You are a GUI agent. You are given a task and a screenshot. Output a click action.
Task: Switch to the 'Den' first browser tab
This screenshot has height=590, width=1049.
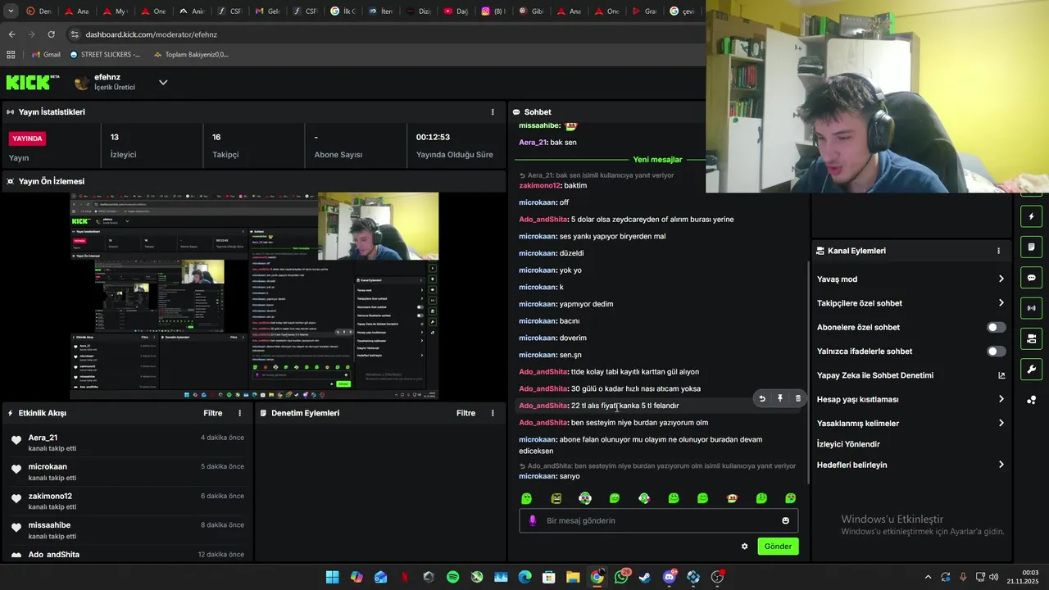39,11
